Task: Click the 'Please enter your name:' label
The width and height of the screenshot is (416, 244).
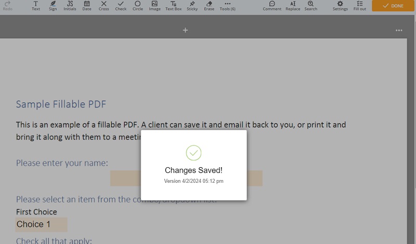Action: [x=62, y=163]
